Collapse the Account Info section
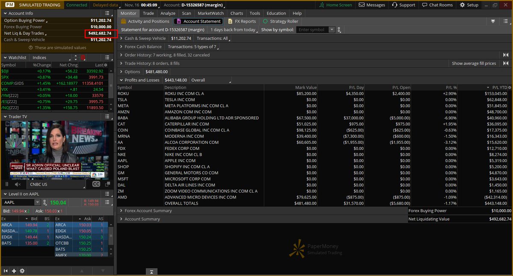 tap(5, 13)
